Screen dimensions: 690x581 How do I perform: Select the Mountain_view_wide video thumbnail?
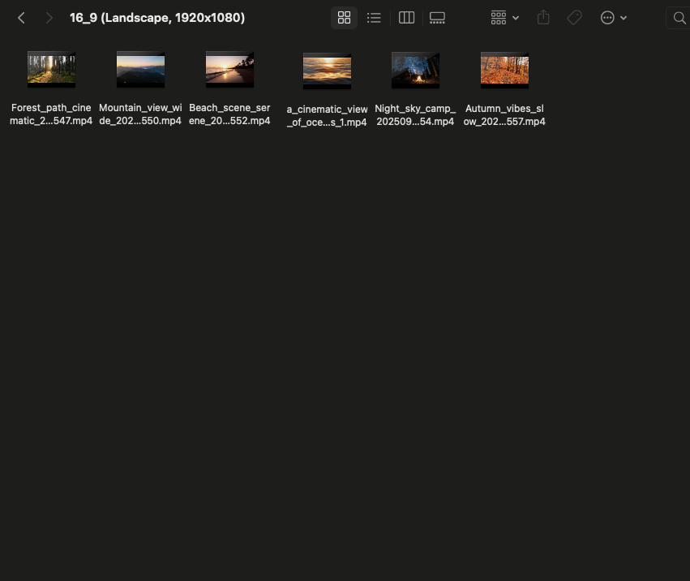point(140,70)
